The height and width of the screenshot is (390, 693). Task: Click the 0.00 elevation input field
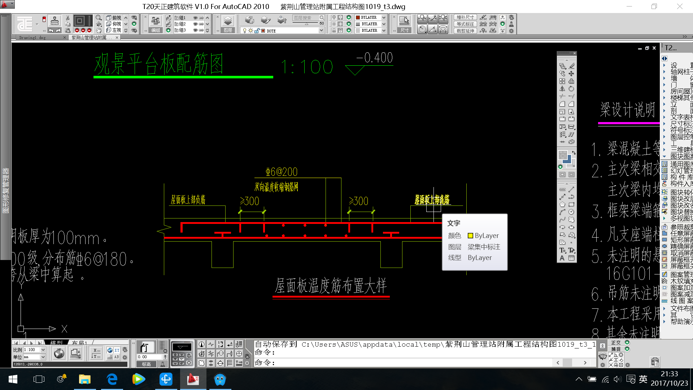[x=149, y=357]
